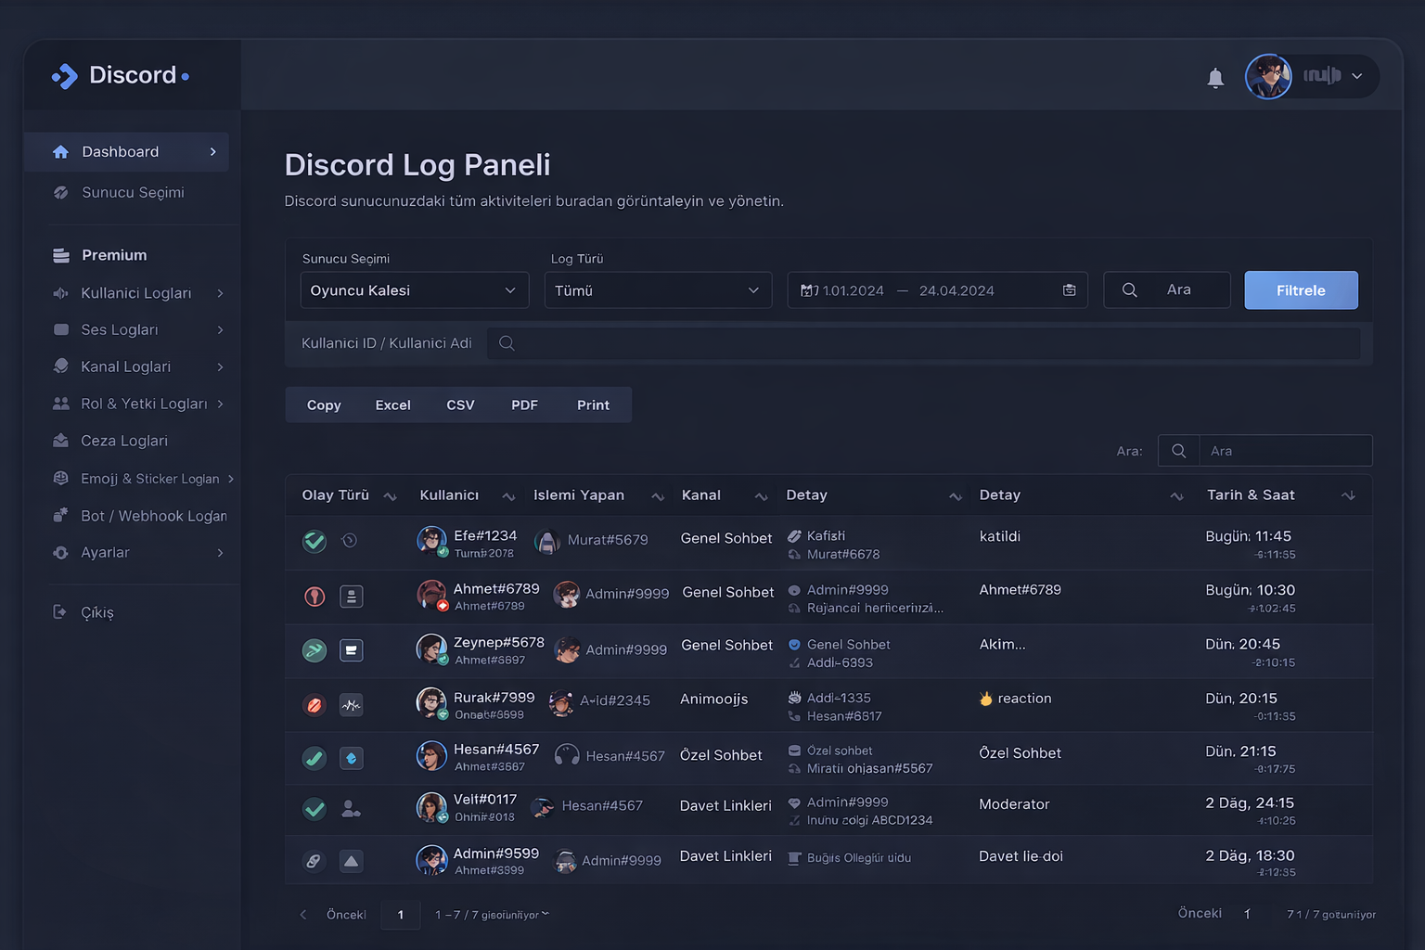This screenshot has height=950, width=1425.
Task: Click the waveform icon in Rurak#7999 row
Action: click(x=351, y=705)
